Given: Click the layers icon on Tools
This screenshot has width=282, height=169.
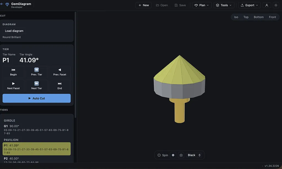Looking at the screenshot, I should 218,5.
